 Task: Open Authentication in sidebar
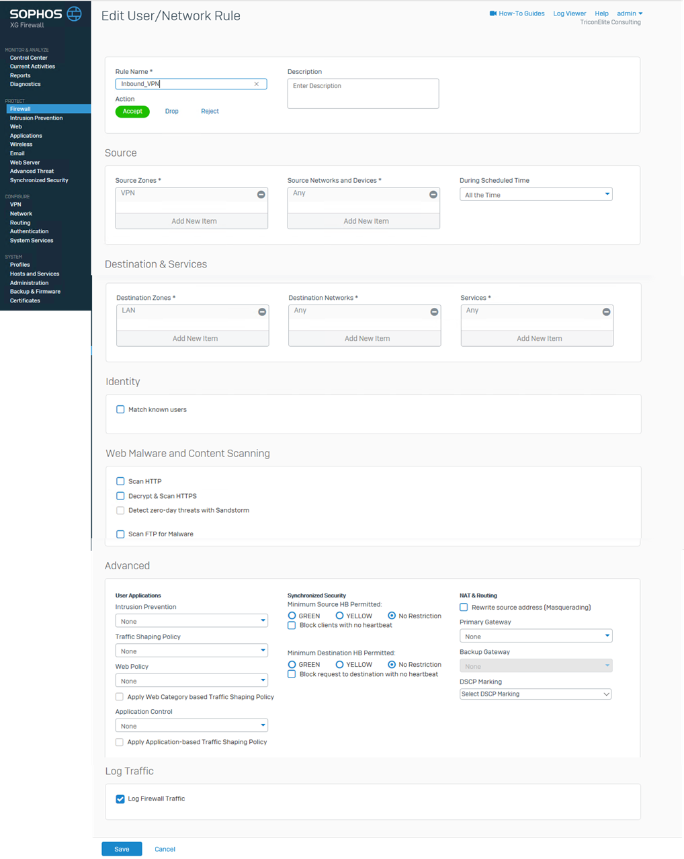[x=29, y=231]
